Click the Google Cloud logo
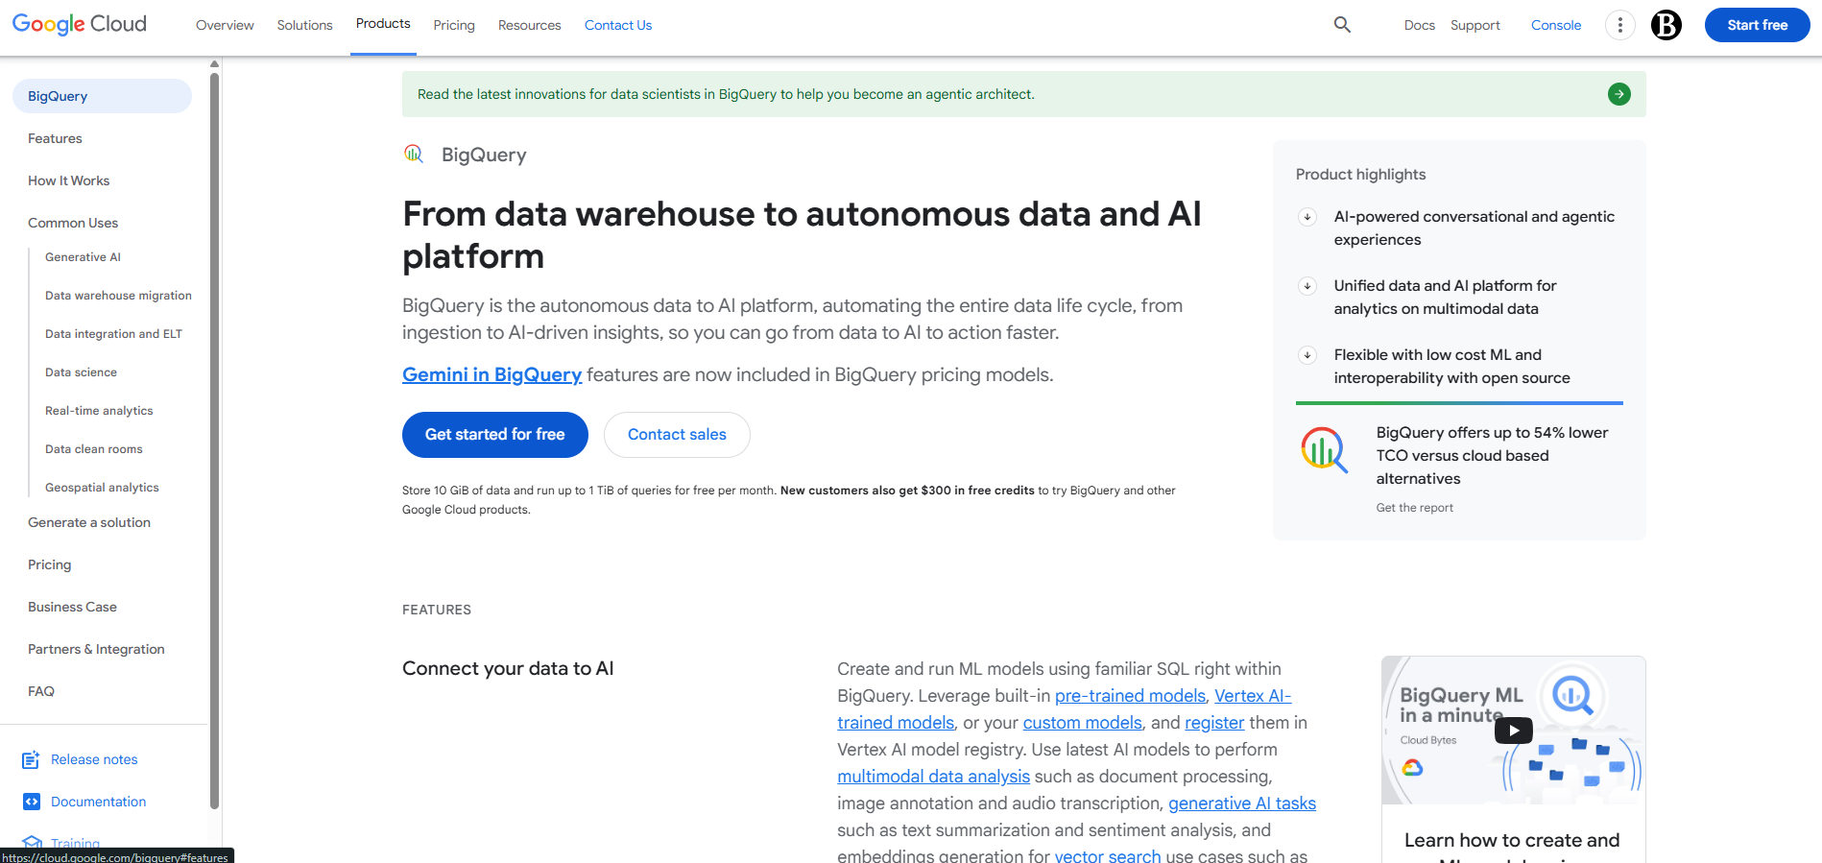 (80, 24)
